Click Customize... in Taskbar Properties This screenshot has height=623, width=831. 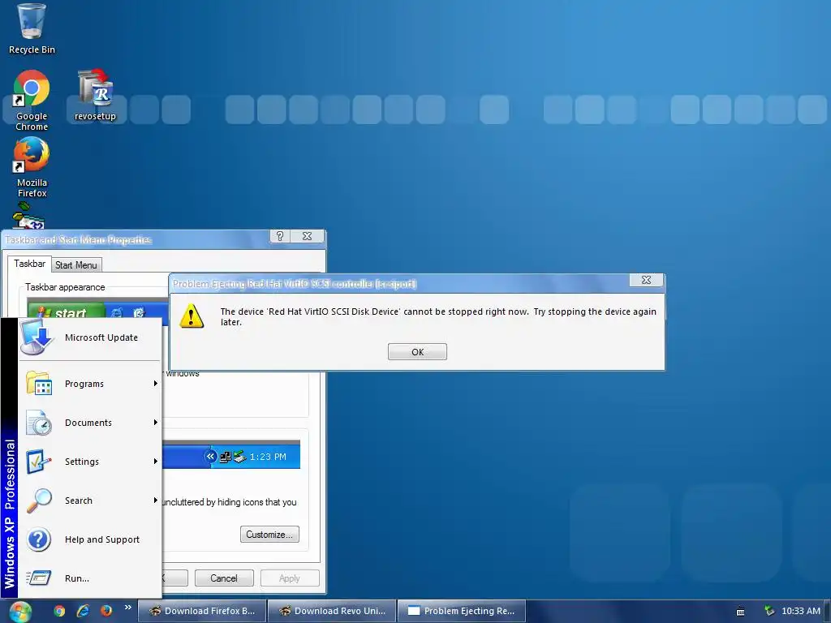tap(269, 535)
